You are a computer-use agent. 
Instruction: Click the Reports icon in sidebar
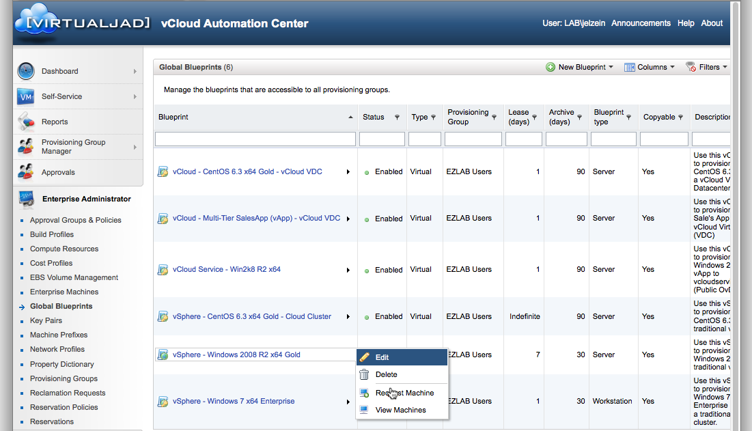tap(26, 122)
